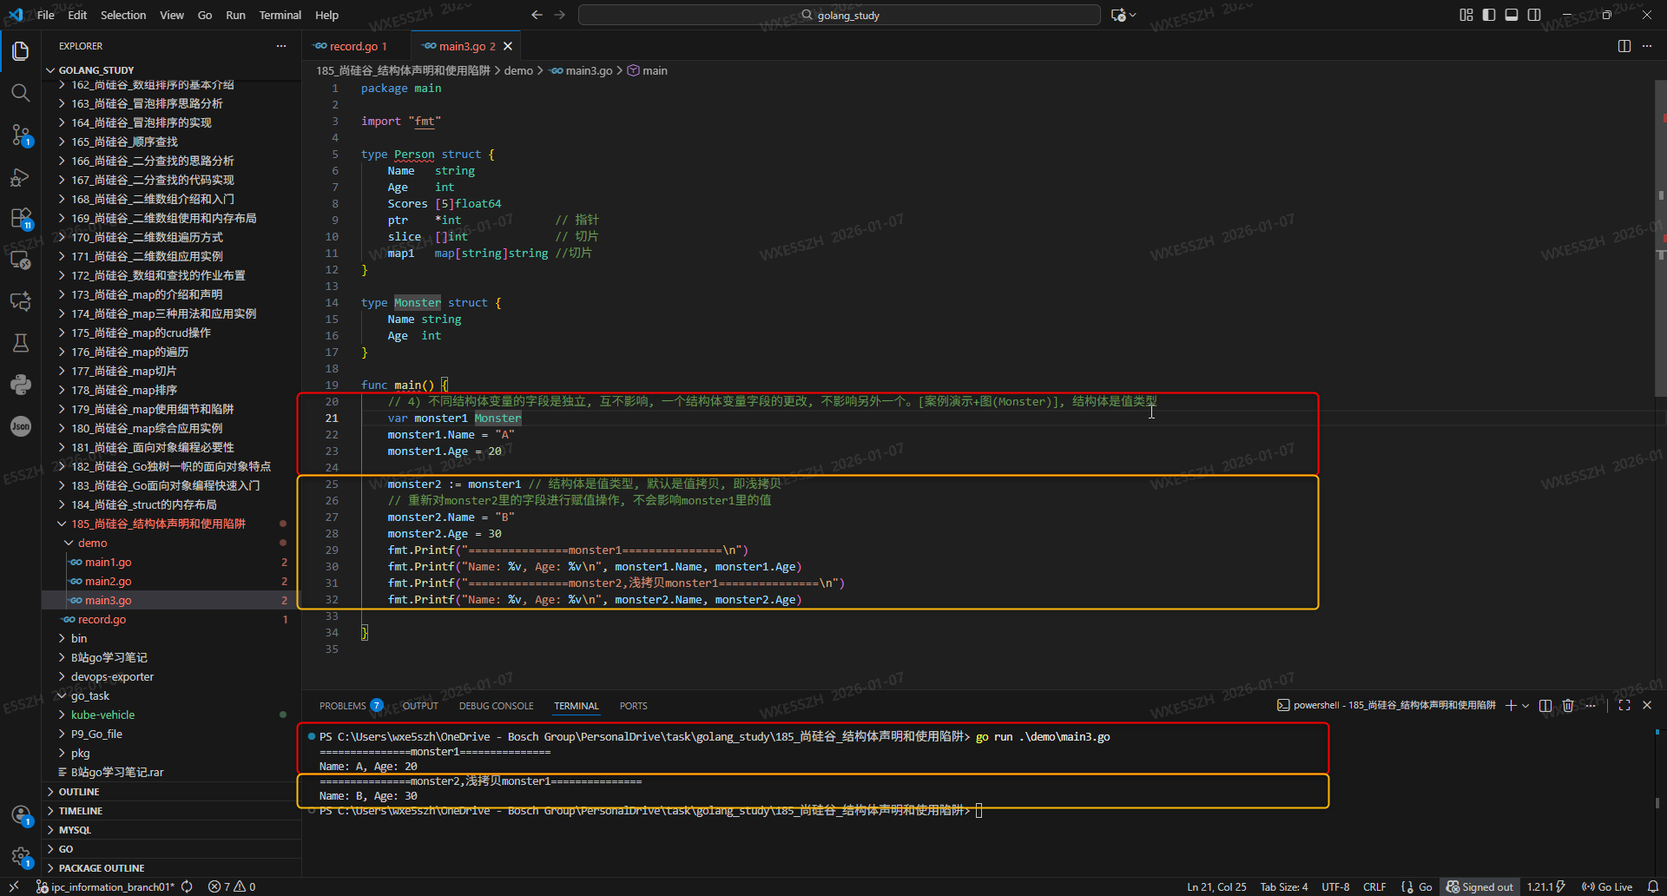Open the Chat sparkle view in activity bar
Screen dimensions: 1667x896
[x=21, y=301]
